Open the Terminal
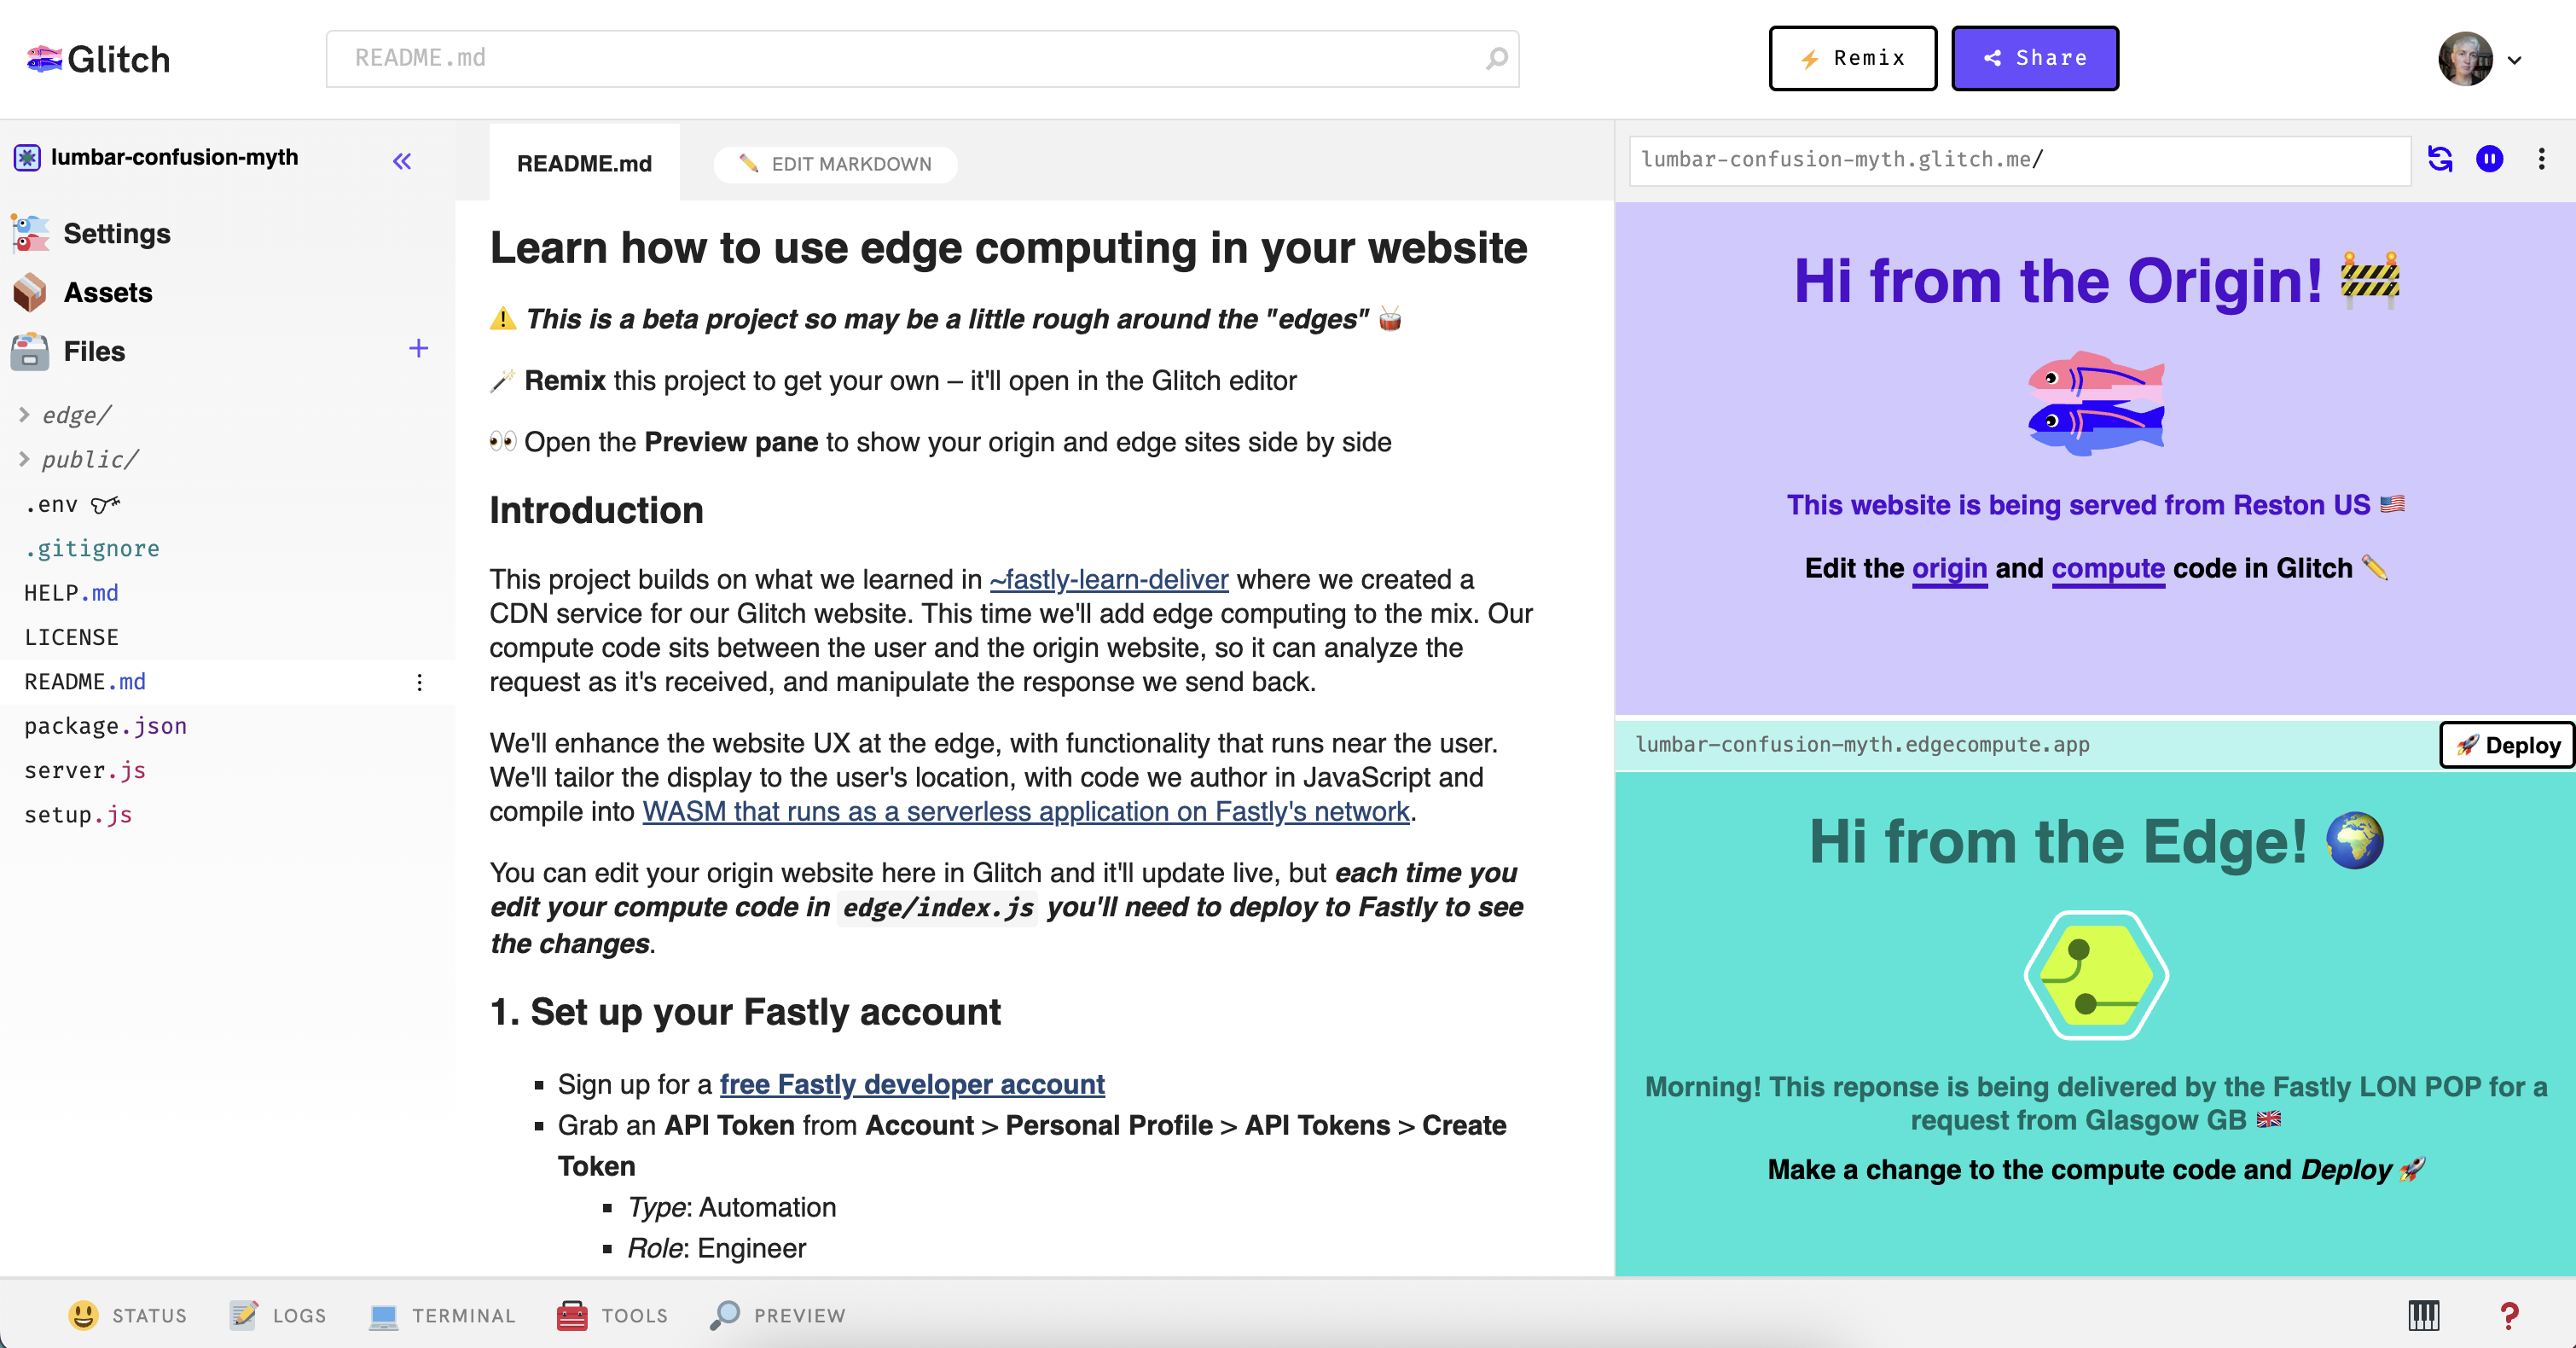 (x=442, y=1315)
